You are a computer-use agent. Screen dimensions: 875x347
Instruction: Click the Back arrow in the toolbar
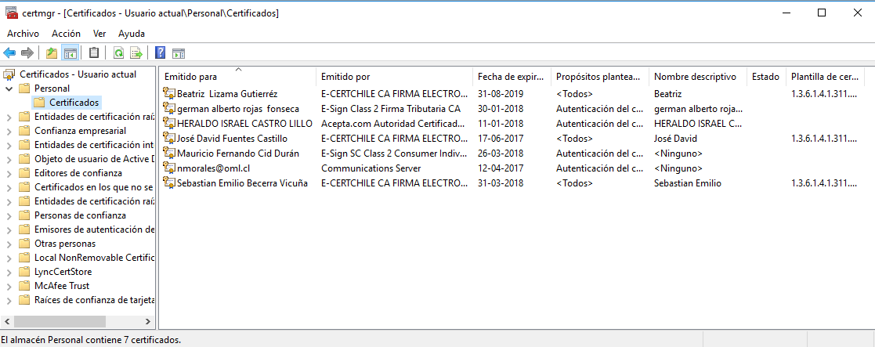[9, 53]
